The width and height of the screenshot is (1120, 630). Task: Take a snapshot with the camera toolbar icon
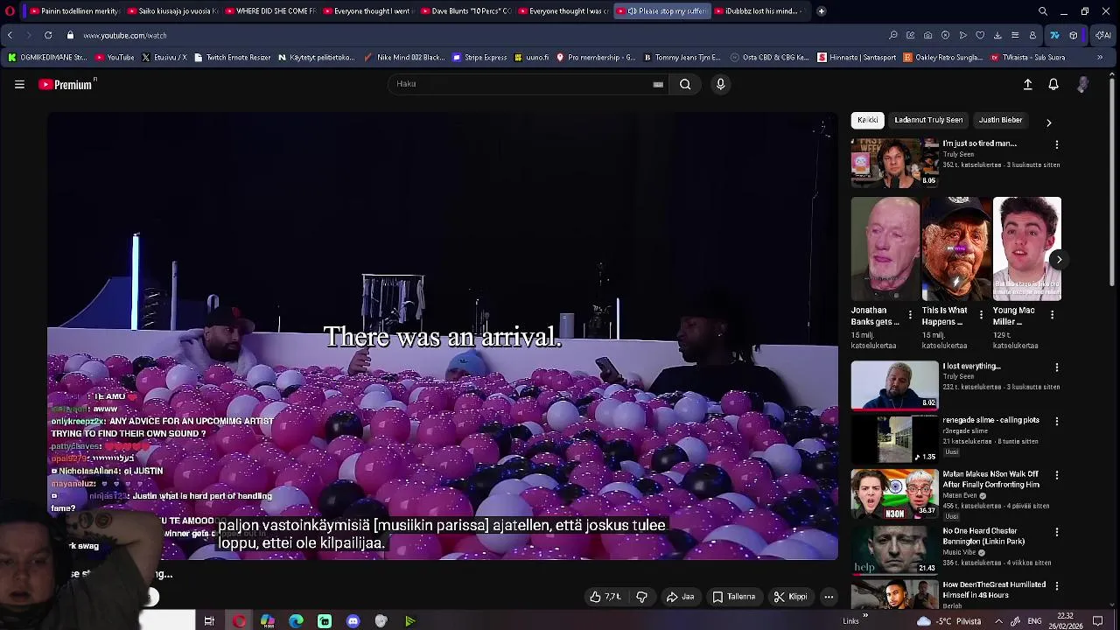click(927, 35)
